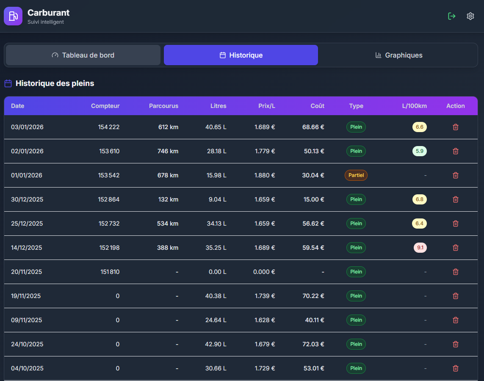Viewport: 484px width, 381px height.
Task: Click the Compteur value 152 864
Action: 109,199
